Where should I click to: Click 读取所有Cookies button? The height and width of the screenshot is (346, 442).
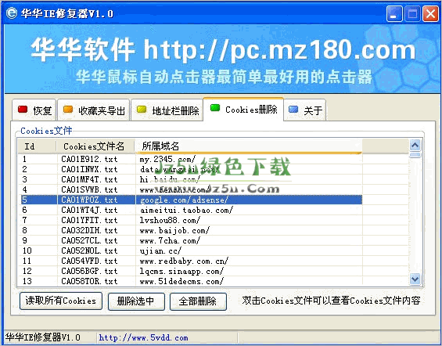point(61,301)
